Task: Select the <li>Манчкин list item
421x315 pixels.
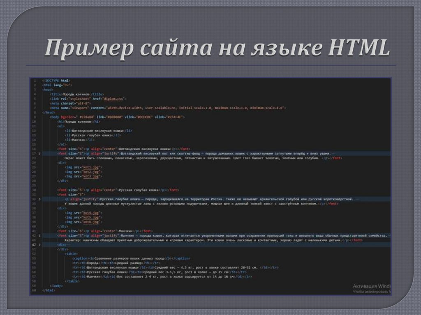Action: (x=79, y=140)
